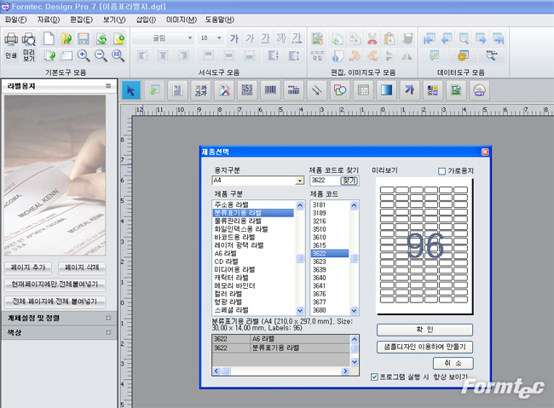The height and width of the screenshot is (408, 554).
Task: Select the arrow pointer tool
Action: pyautogui.click(x=130, y=90)
